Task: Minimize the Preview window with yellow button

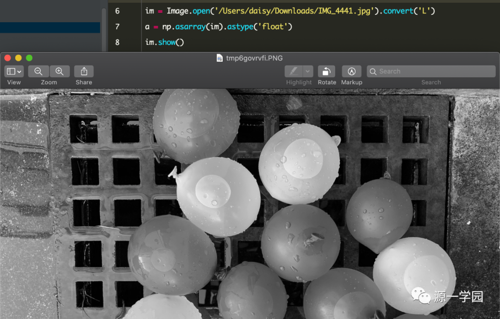Action: click(x=19, y=58)
